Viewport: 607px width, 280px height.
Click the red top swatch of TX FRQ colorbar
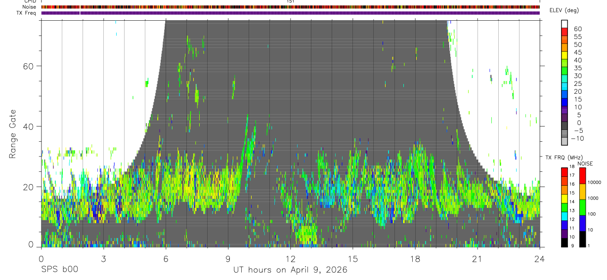pos(564,171)
